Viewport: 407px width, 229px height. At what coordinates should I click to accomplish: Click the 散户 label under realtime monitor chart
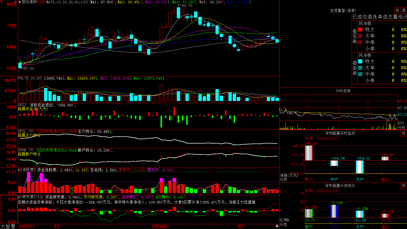pyautogui.click(x=309, y=179)
